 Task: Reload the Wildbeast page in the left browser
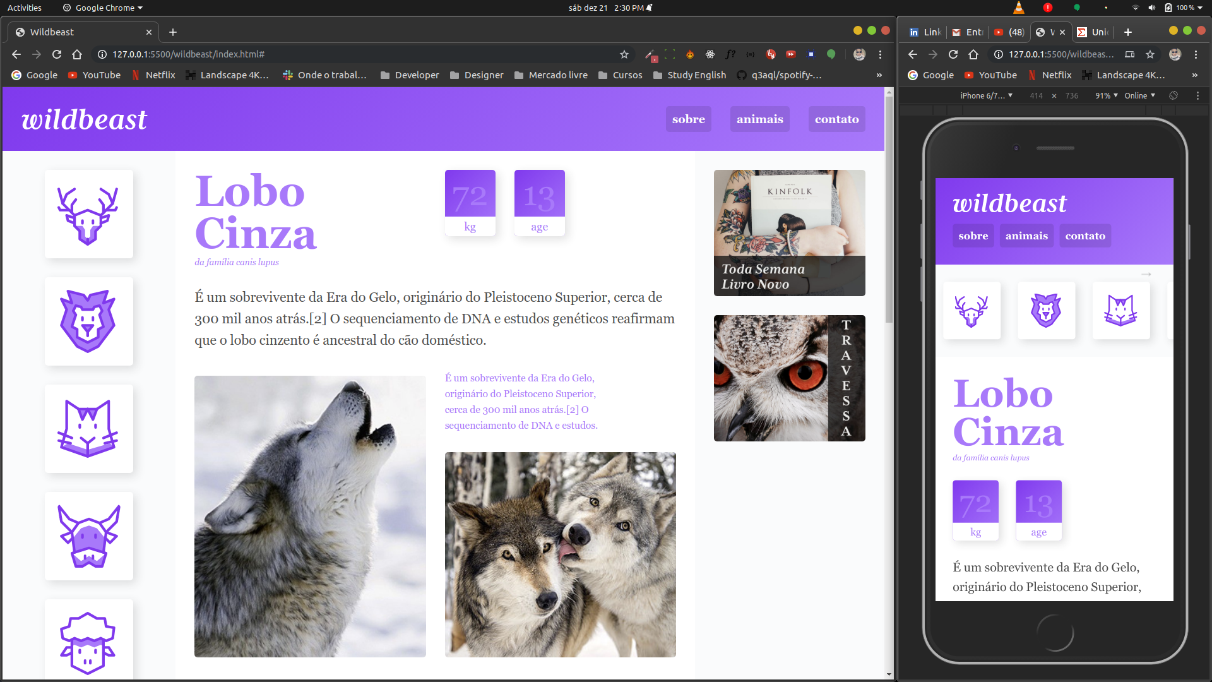57,54
